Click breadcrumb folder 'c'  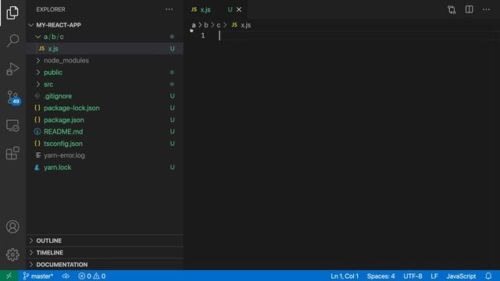coord(219,25)
